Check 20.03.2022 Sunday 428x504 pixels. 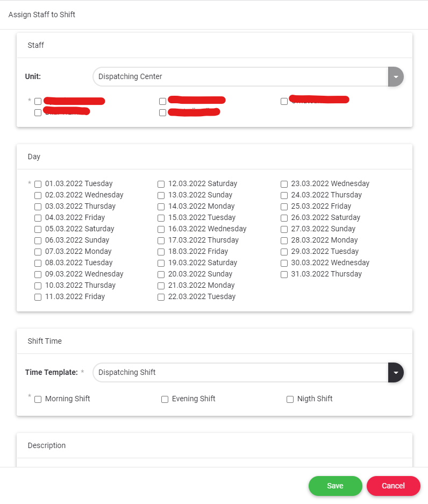pyautogui.click(x=161, y=274)
